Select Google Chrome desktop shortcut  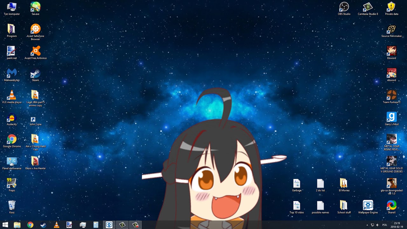point(12,141)
